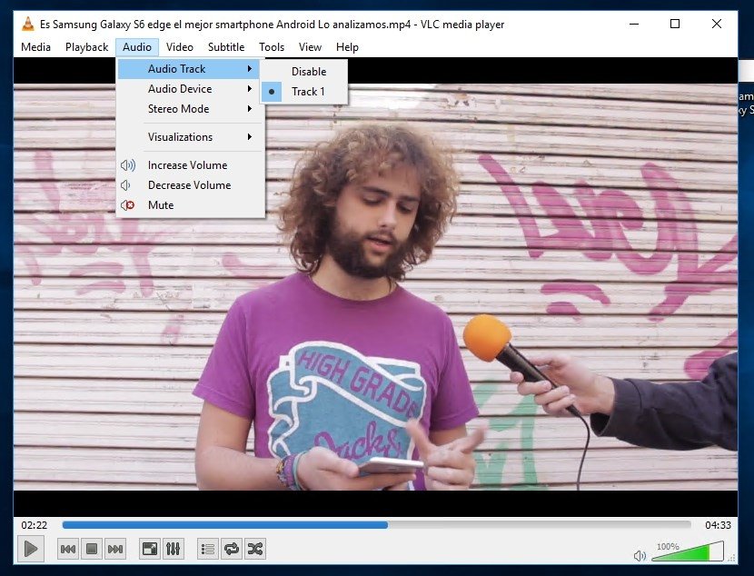
Task: Click the VLC cone title bar icon
Action: [x=28, y=24]
